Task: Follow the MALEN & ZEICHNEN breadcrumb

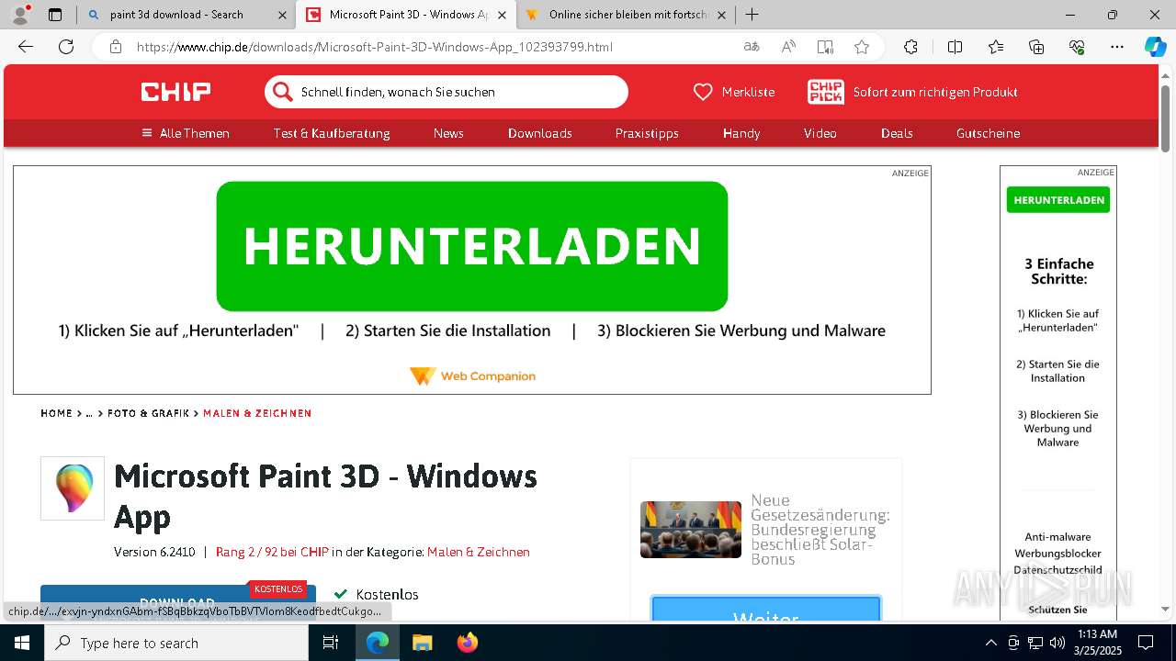Action: click(x=257, y=413)
